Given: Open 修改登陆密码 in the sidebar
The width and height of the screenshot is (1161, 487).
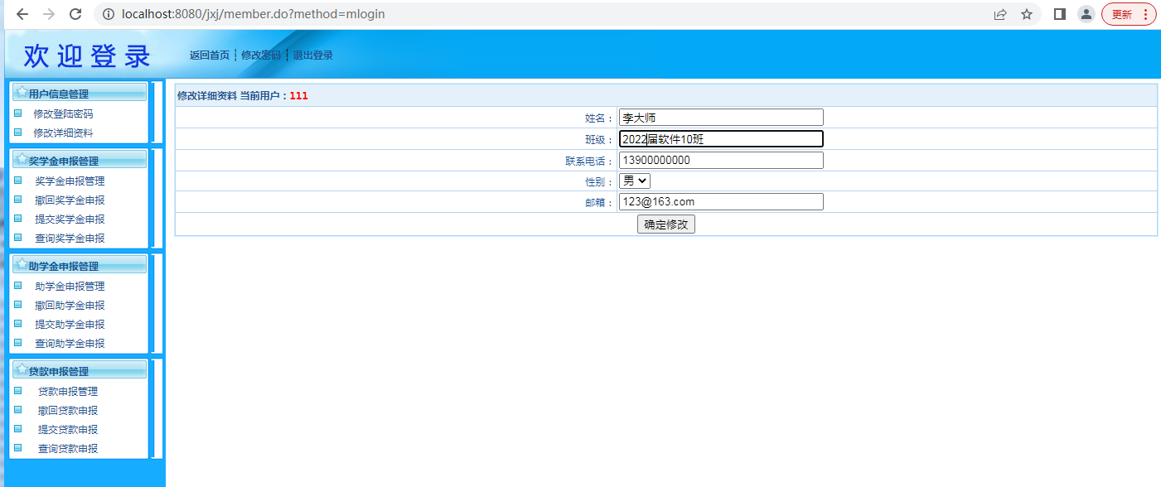Looking at the screenshot, I should click(x=63, y=114).
